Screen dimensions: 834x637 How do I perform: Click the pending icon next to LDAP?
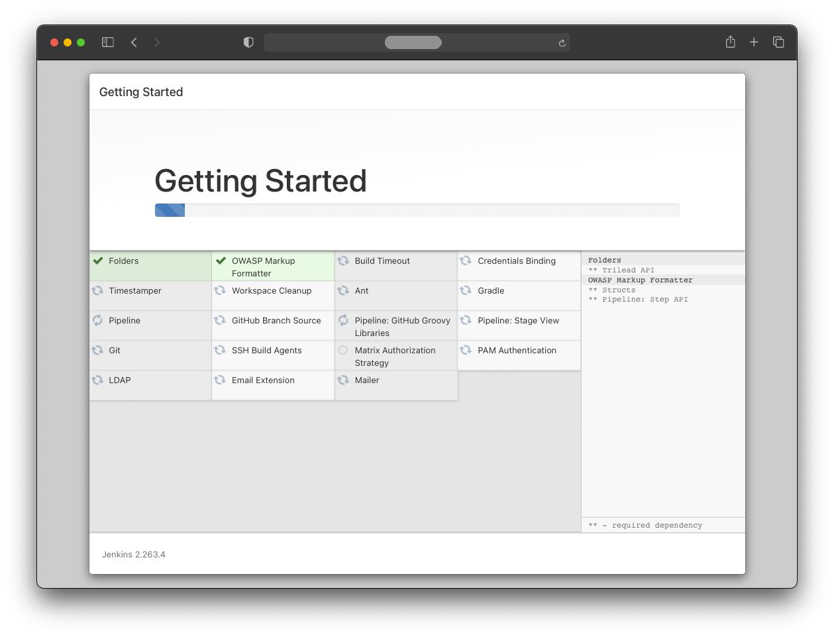tap(97, 380)
